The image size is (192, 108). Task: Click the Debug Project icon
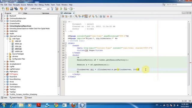coord(65,9)
